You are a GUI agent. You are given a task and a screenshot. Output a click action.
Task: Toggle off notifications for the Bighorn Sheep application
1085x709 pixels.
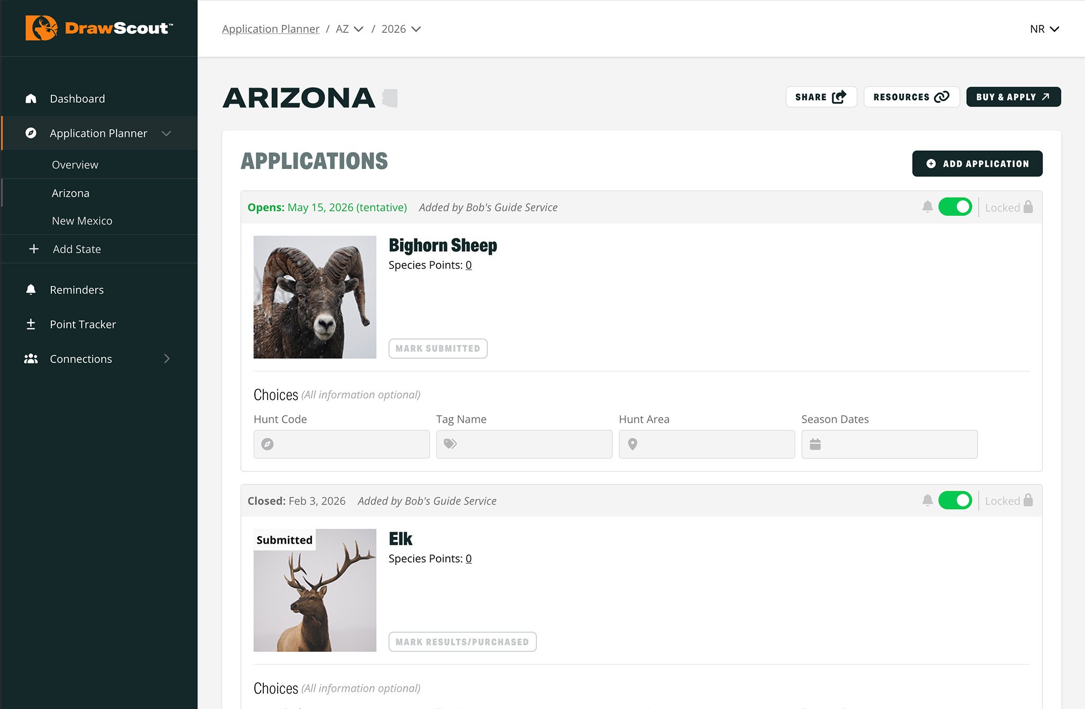(x=955, y=207)
